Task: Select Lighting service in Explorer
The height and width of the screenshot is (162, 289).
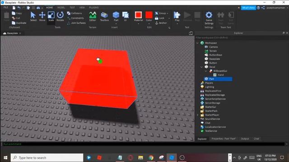Action: [x=207, y=87]
